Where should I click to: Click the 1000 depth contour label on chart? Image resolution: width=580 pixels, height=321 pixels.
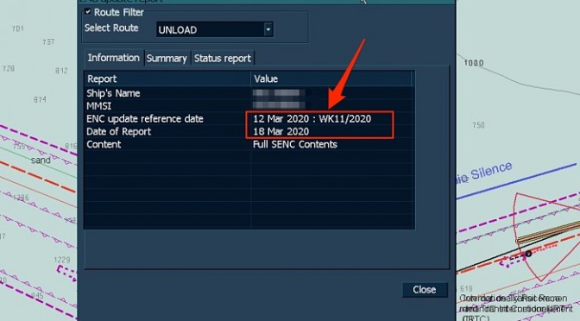[x=474, y=63]
